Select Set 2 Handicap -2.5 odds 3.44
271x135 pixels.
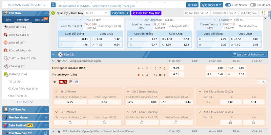coord(176,102)
